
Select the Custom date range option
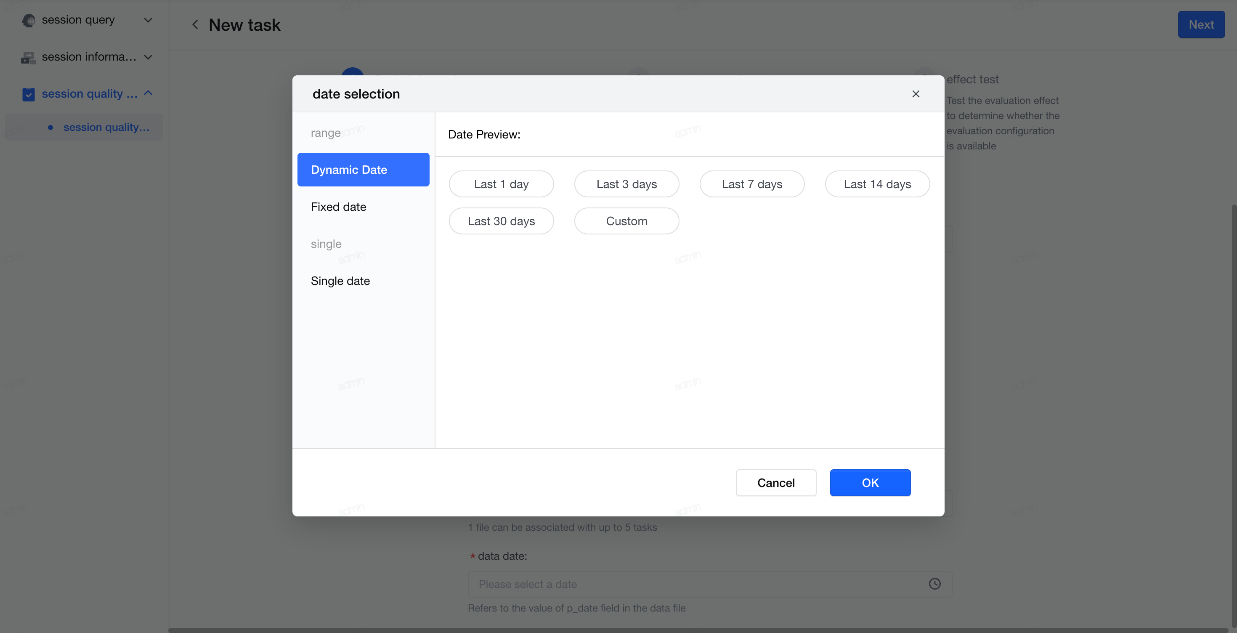tap(626, 221)
